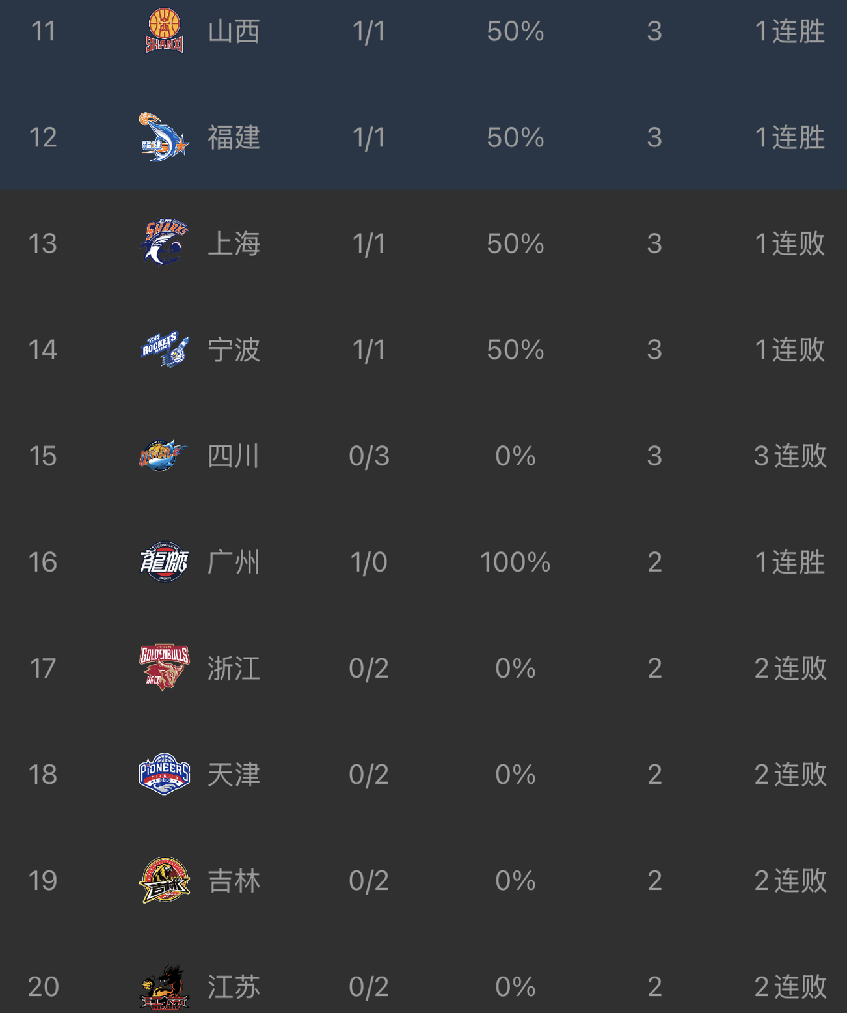Click the Shanxi team logo
The width and height of the screenshot is (847, 1013).
(165, 31)
